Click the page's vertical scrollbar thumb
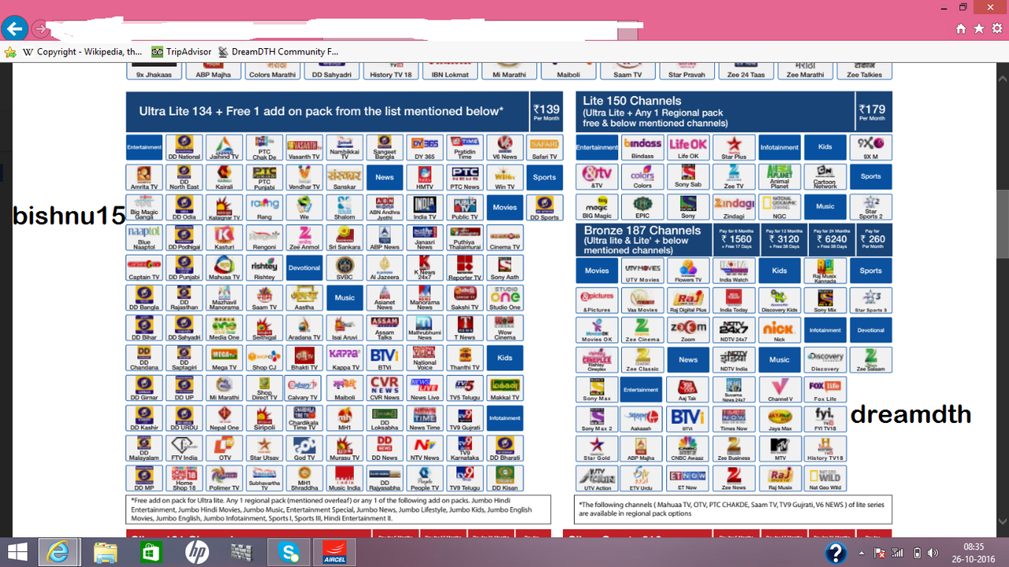Image resolution: width=1009 pixels, height=567 pixels. pyautogui.click(x=1002, y=224)
